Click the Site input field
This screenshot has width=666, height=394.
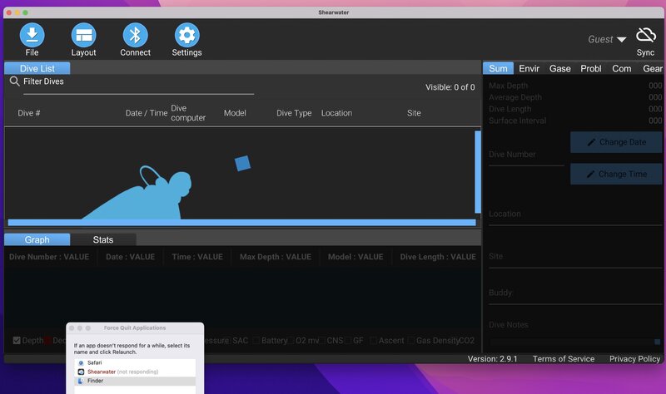[575, 259]
